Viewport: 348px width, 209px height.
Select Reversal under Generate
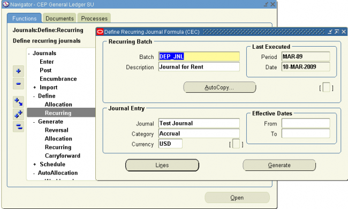tap(57, 130)
